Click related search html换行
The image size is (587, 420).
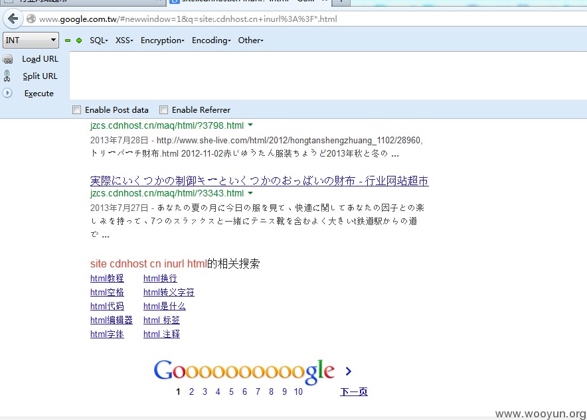[160, 278]
